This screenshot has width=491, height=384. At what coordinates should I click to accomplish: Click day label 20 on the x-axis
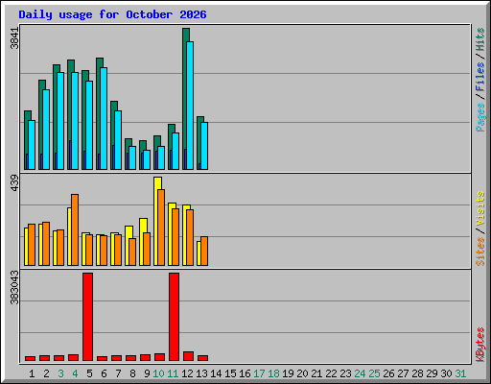302,373
